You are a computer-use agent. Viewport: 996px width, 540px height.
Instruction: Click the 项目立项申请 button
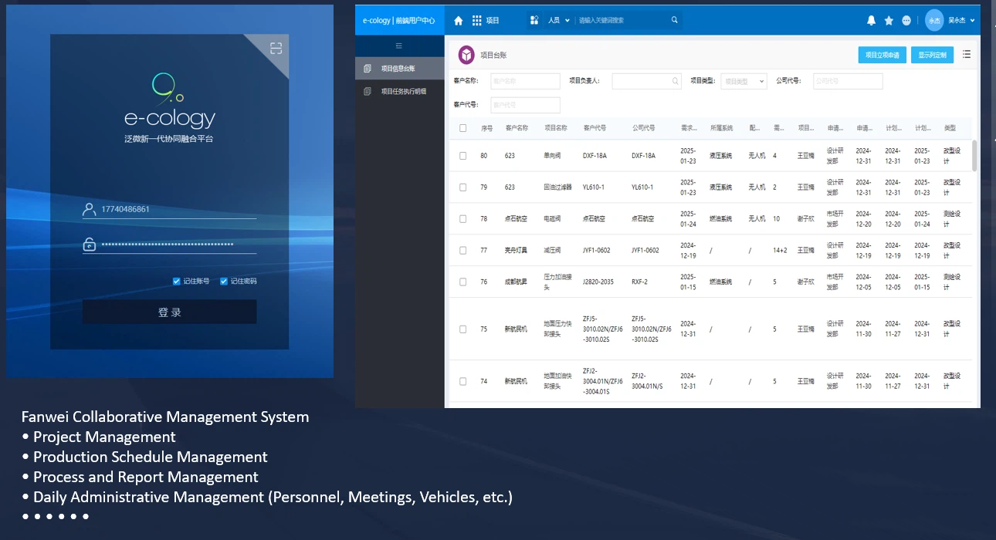[x=883, y=55]
